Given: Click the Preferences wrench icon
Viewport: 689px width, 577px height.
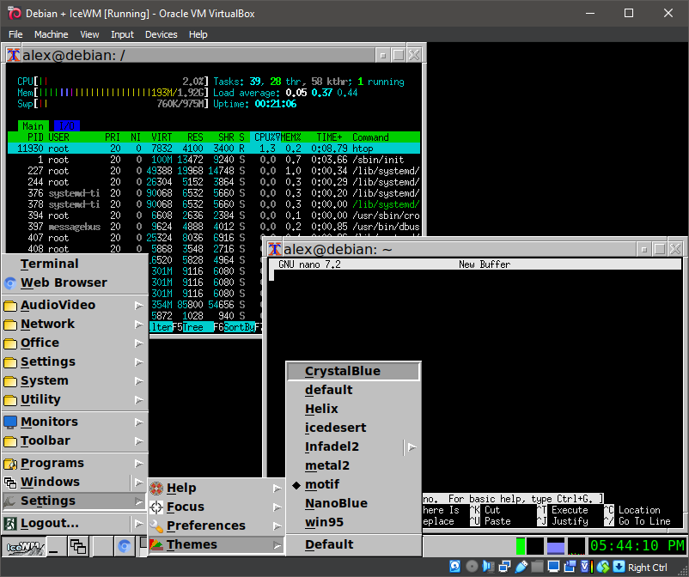Looking at the screenshot, I should (x=156, y=525).
